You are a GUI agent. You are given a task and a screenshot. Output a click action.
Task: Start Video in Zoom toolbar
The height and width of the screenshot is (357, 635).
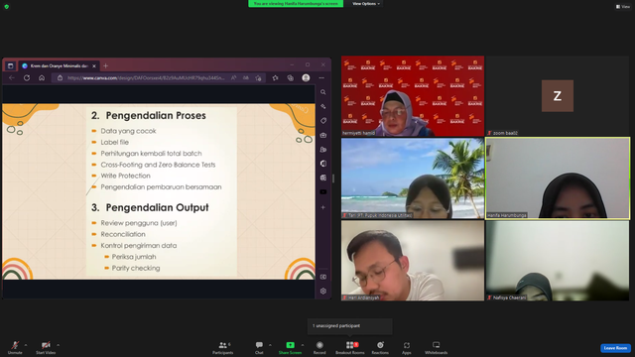tap(46, 347)
